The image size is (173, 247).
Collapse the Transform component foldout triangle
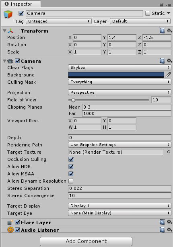click(4, 31)
